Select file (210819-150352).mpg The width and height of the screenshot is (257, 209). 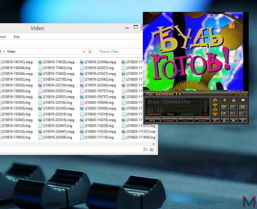click(17, 85)
